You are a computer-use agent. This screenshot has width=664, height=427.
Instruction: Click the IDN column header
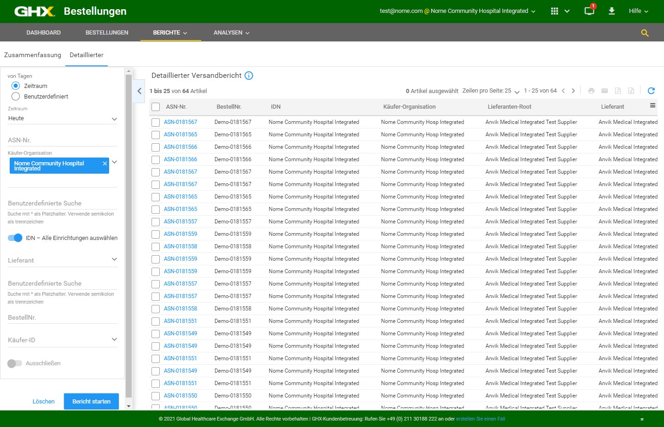click(276, 107)
